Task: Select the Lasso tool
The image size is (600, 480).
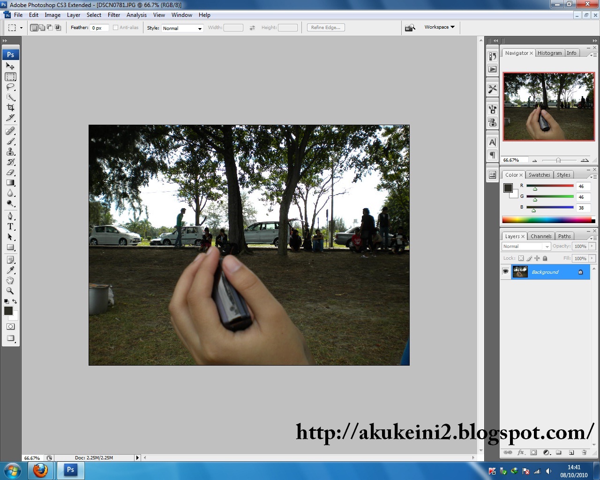Action: 10,88
